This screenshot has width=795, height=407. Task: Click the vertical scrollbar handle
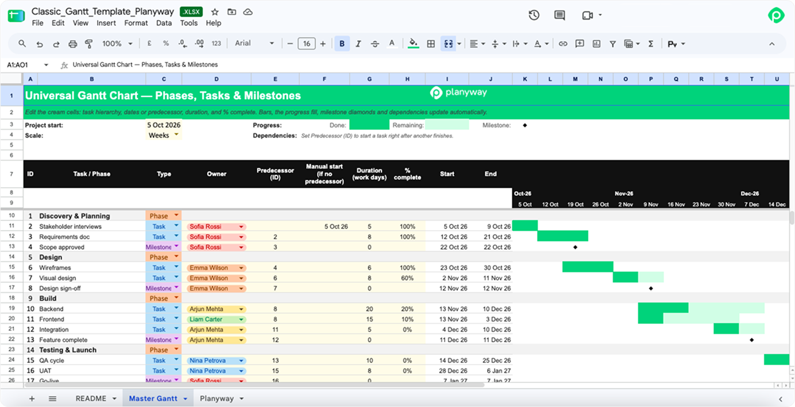pyautogui.click(x=792, y=218)
